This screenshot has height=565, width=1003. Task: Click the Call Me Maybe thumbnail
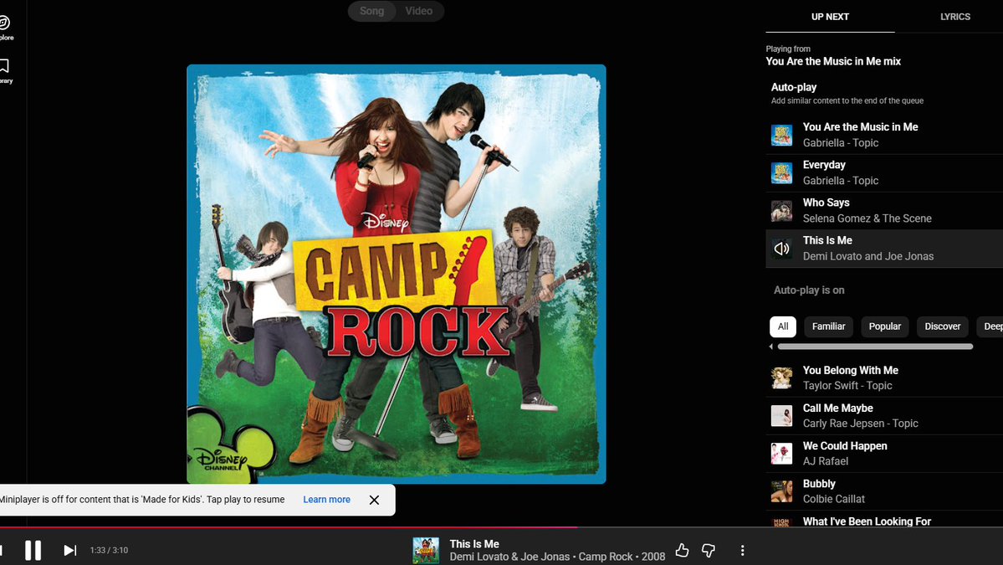[781, 416]
